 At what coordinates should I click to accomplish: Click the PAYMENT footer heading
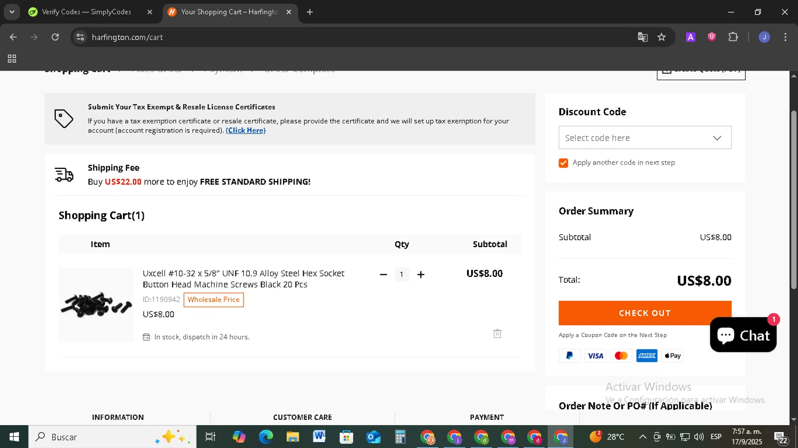click(x=487, y=418)
